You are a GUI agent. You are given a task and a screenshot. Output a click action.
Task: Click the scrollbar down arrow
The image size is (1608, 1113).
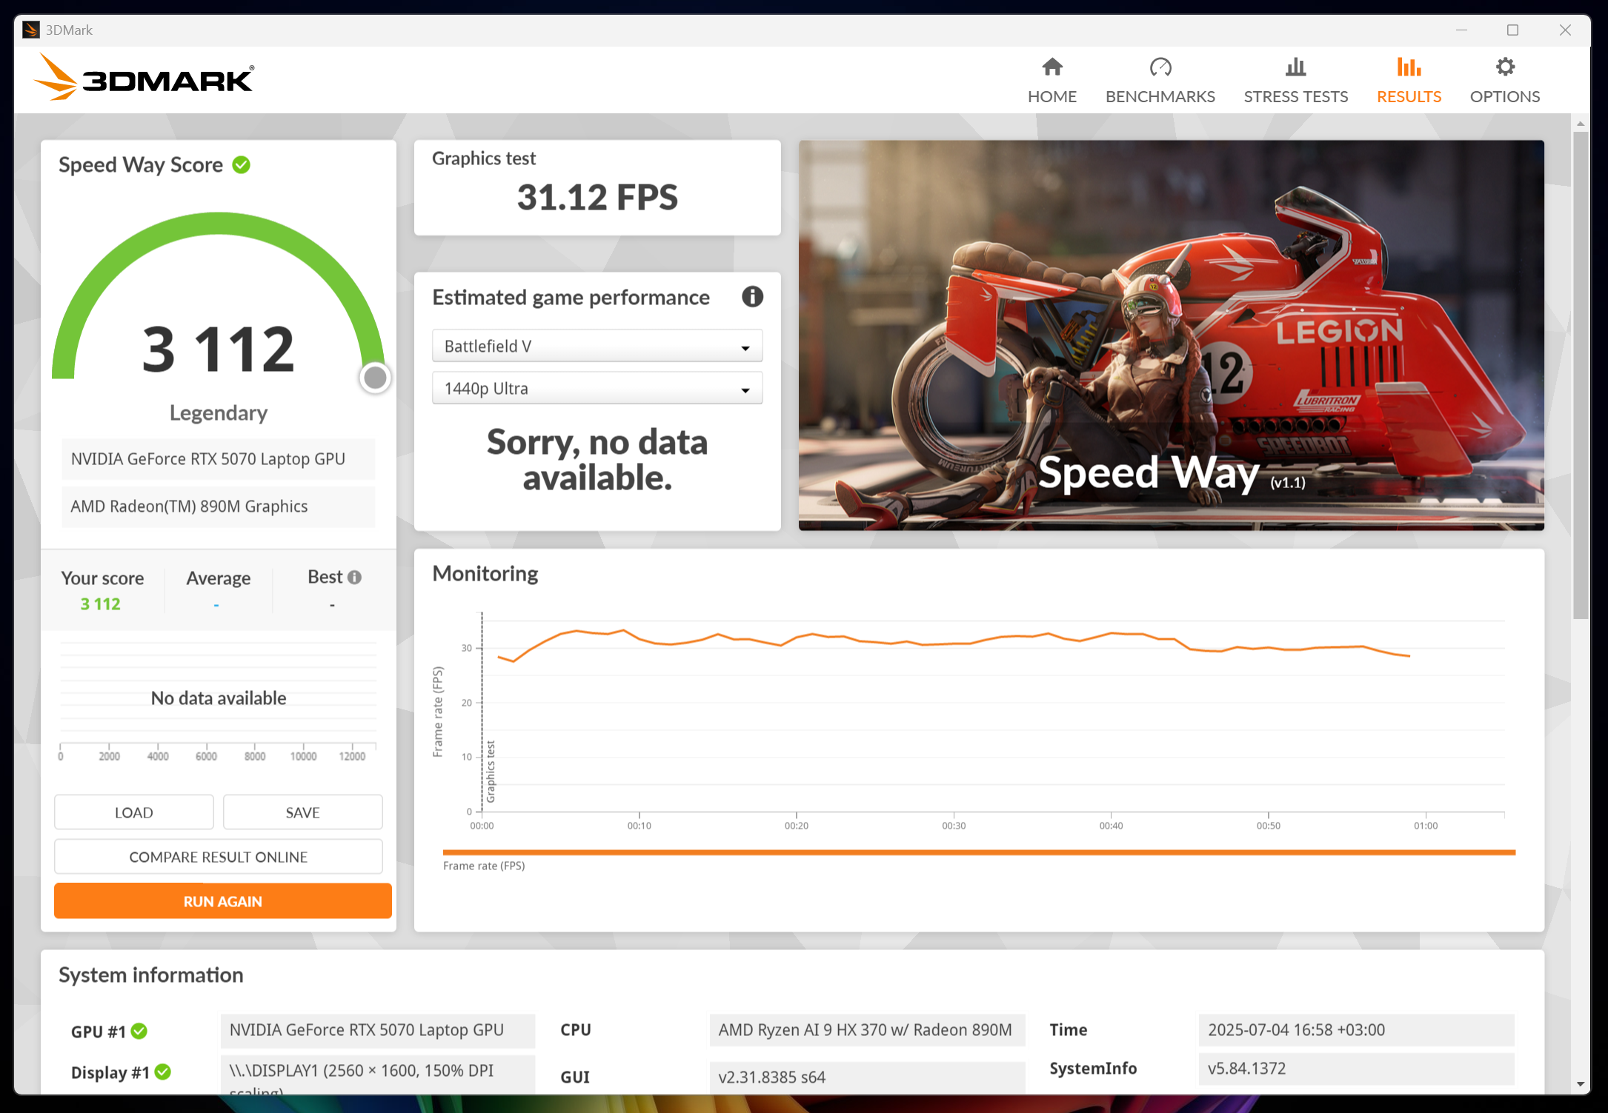1580,1084
